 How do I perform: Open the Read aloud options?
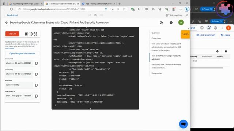pyautogui.click(x=4, y=15)
